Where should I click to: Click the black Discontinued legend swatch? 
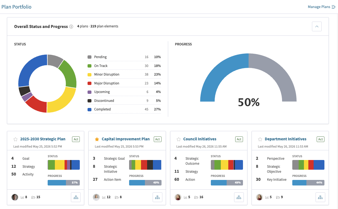click(89, 101)
